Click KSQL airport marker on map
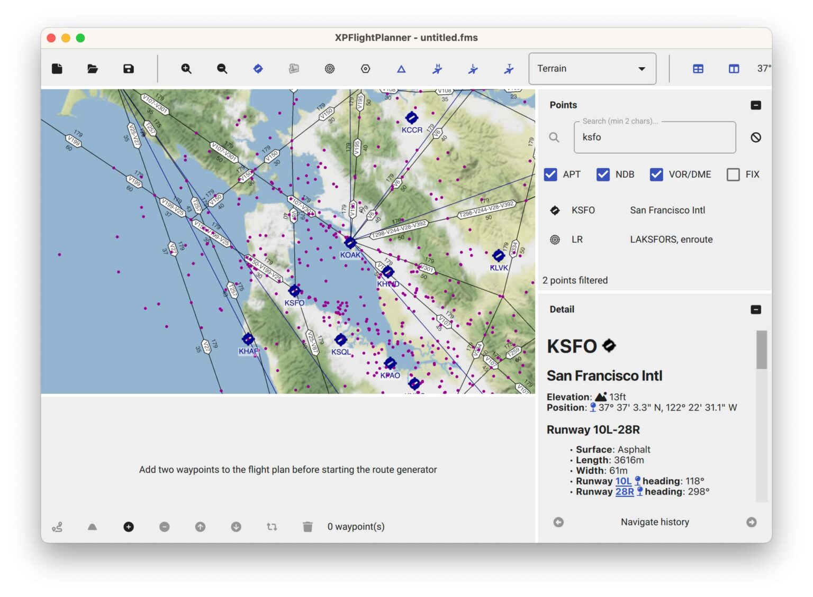The width and height of the screenshot is (813, 597). pos(341,340)
